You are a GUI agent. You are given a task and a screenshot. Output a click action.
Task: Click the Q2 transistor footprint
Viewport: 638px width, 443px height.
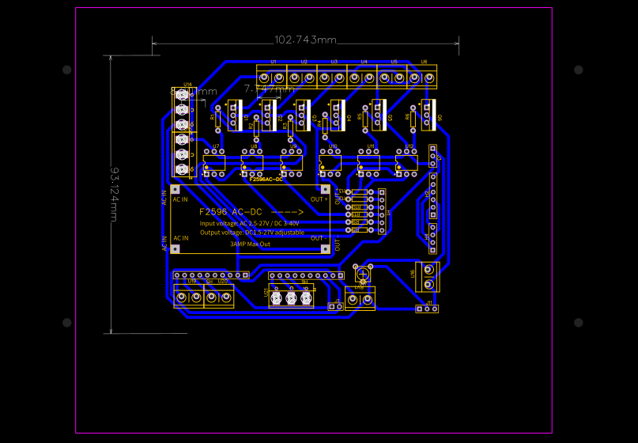[x=269, y=115]
